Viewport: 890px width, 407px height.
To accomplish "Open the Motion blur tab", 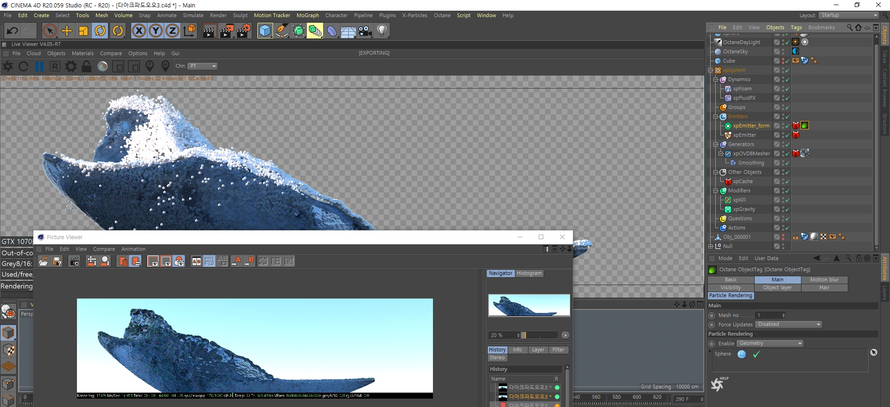I will [x=824, y=280].
